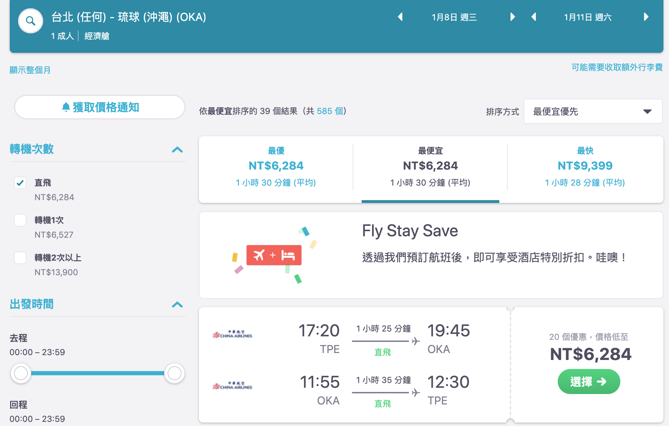669x426 pixels.
Task: Collapse the 轉機次數 filter section
Action: pos(177,149)
